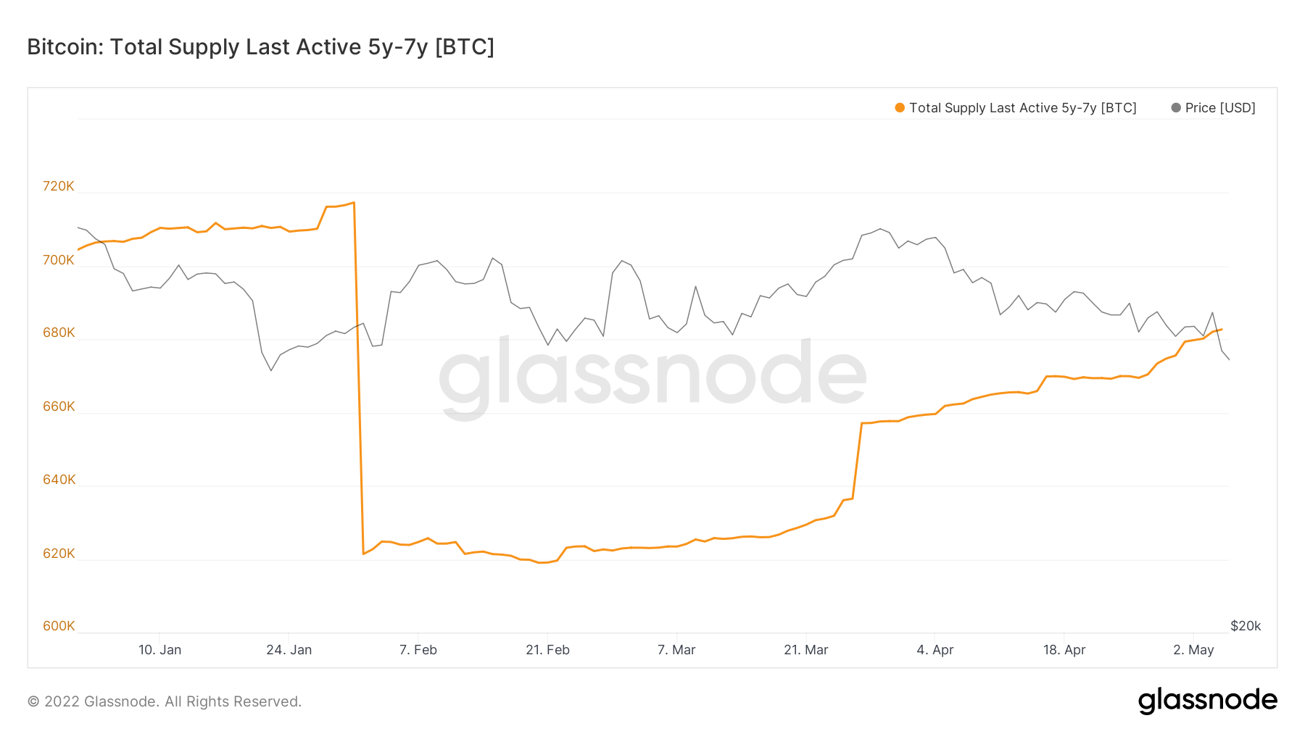The image size is (1305, 734).
Task: Click the 640K y-axis label
Action: pyautogui.click(x=59, y=480)
